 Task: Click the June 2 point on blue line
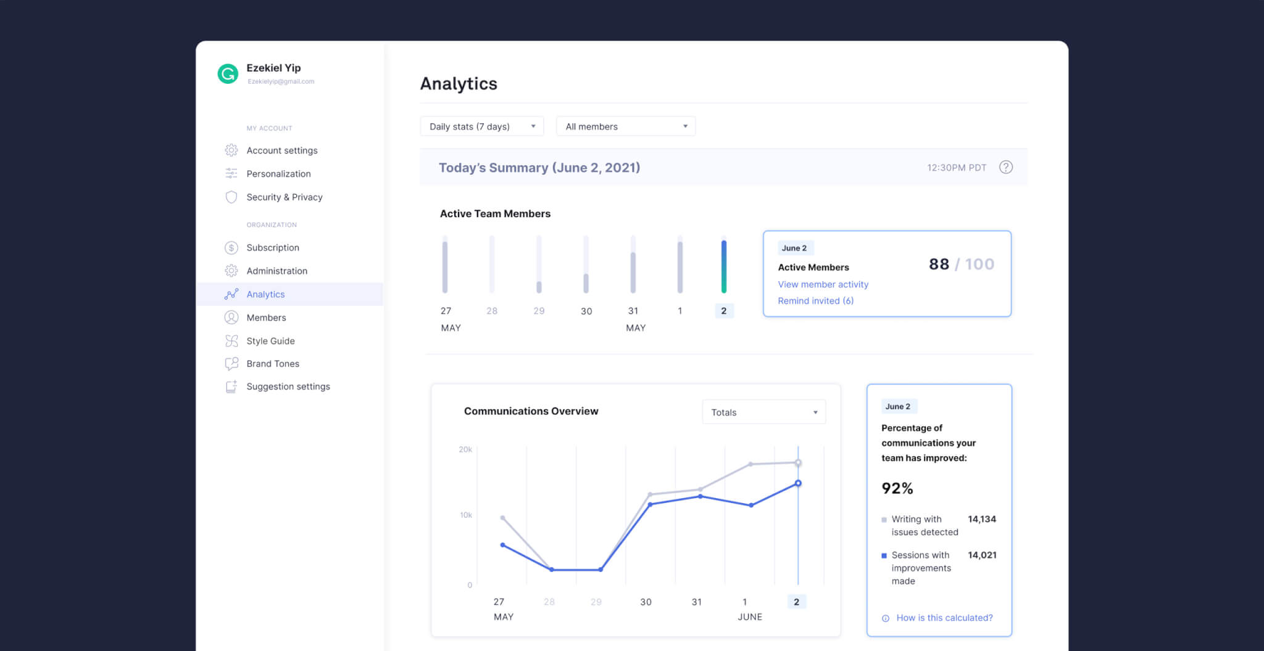(x=798, y=483)
